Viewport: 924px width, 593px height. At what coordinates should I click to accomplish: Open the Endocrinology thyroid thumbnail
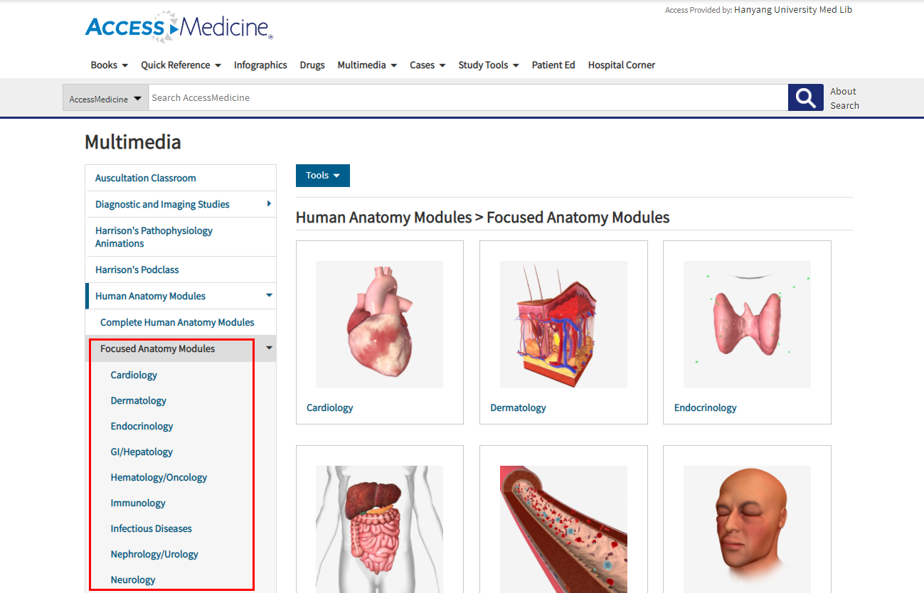746,324
